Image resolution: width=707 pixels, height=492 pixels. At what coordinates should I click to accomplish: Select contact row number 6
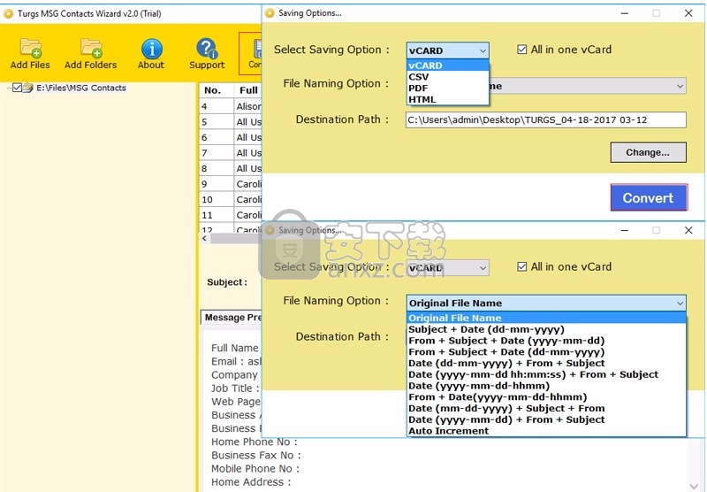(x=231, y=137)
